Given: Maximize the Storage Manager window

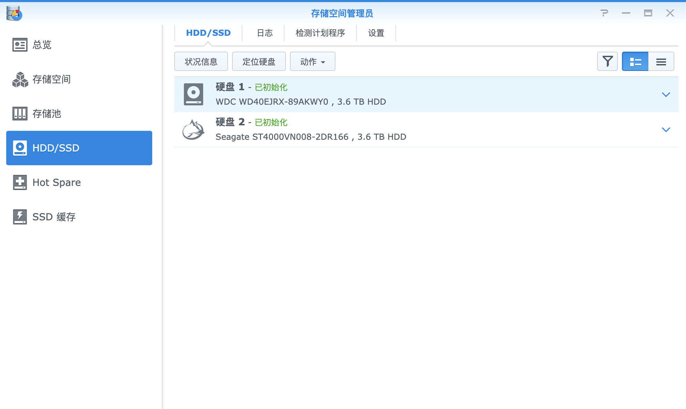Looking at the screenshot, I should pos(648,13).
